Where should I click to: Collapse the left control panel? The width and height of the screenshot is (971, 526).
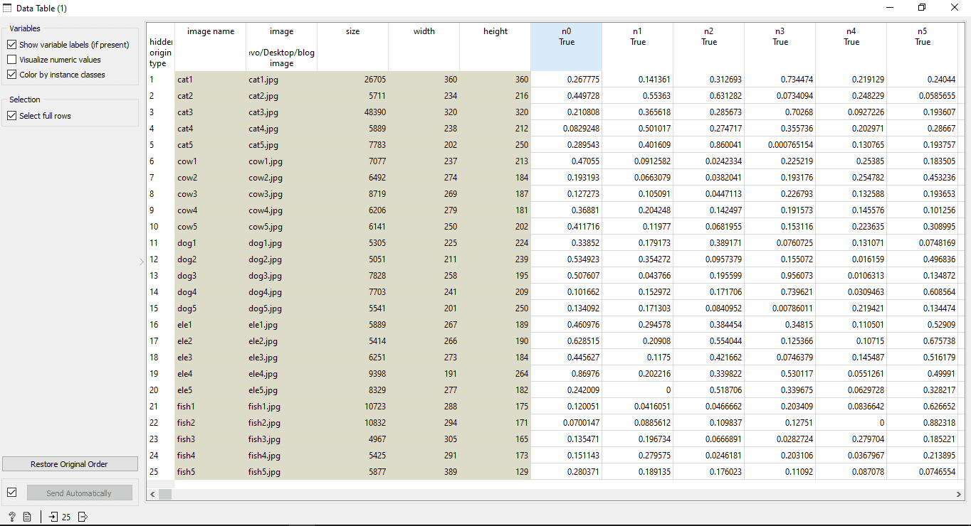[x=142, y=262]
